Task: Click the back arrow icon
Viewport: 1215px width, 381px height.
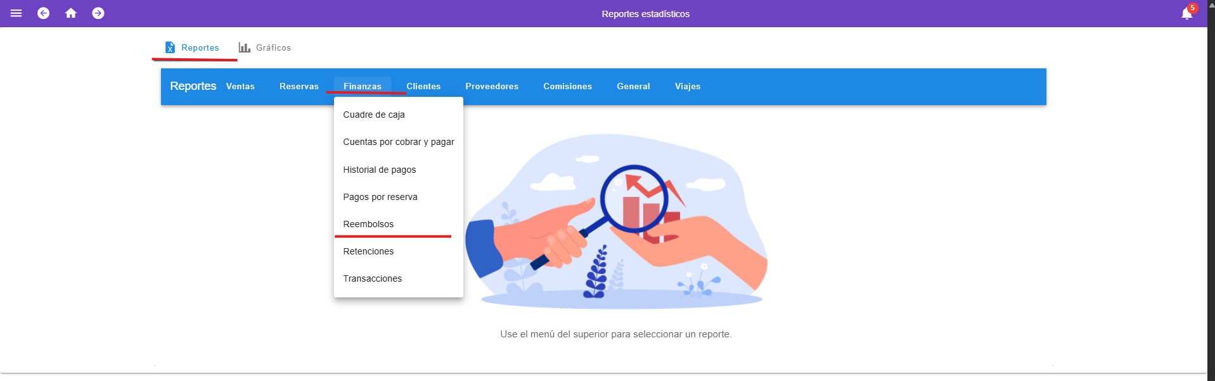Action: point(43,13)
